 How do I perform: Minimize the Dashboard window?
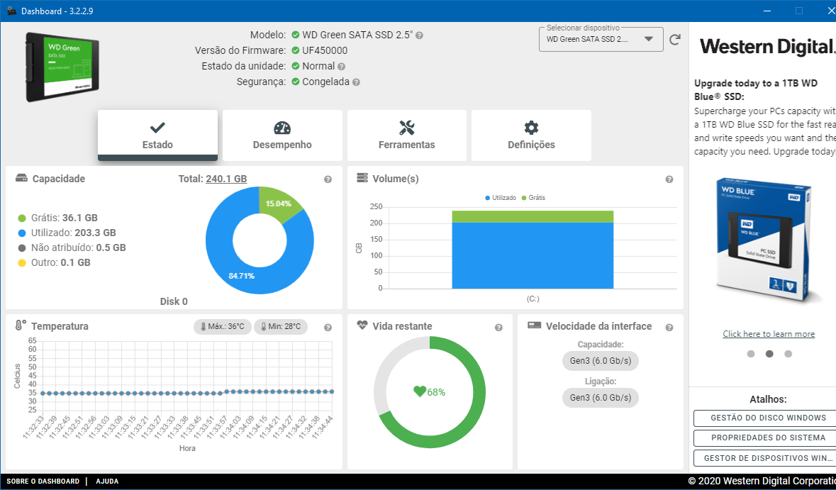(x=767, y=11)
